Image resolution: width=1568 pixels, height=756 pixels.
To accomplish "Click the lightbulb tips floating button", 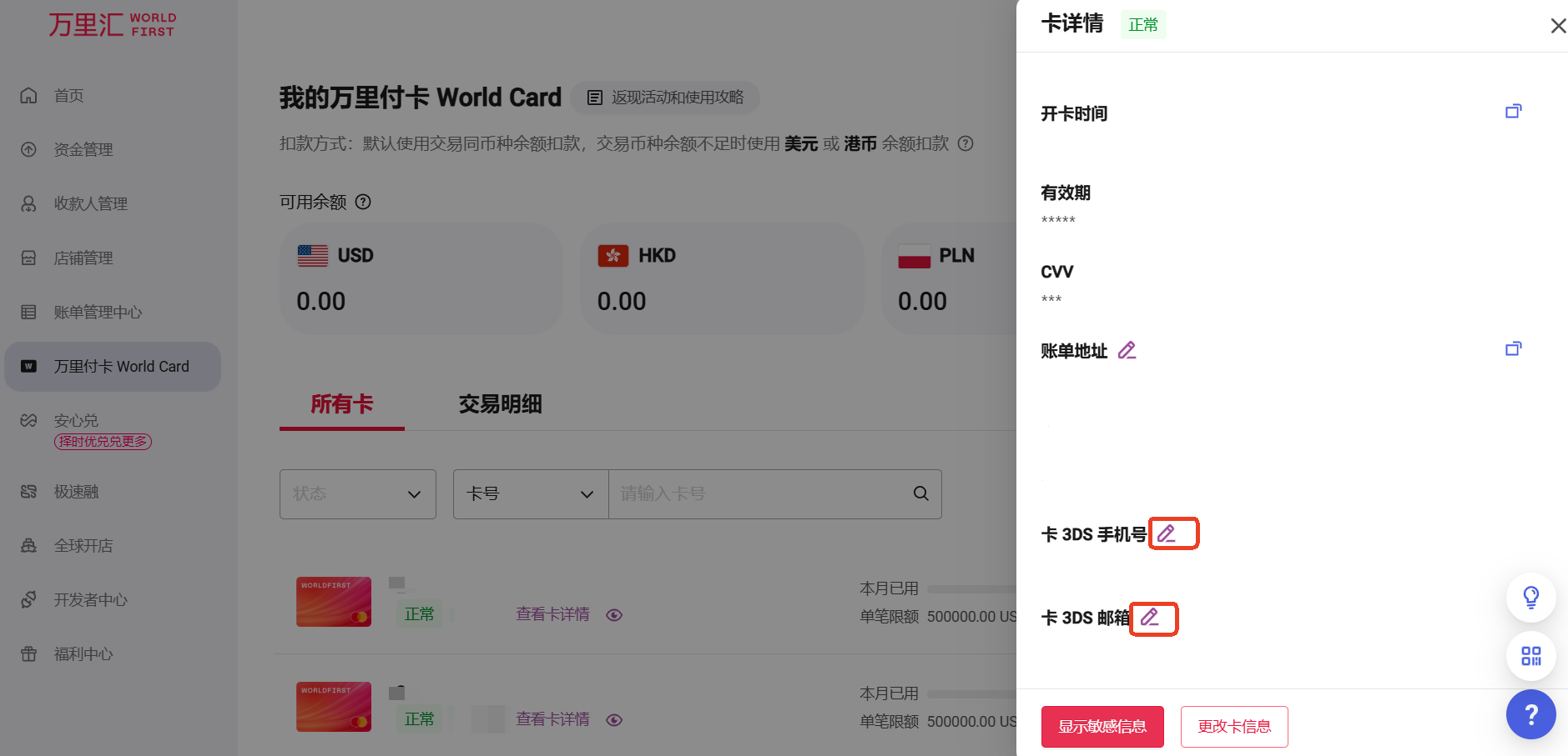I will (x=1531, y=598).
